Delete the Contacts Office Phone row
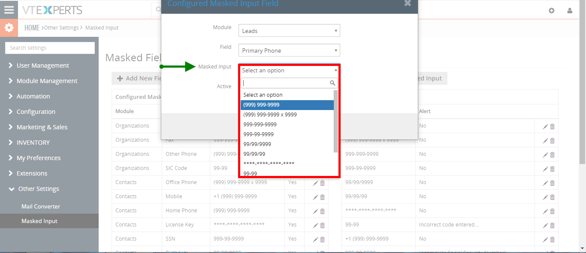The image size is (586, 253). pos(323,183)
